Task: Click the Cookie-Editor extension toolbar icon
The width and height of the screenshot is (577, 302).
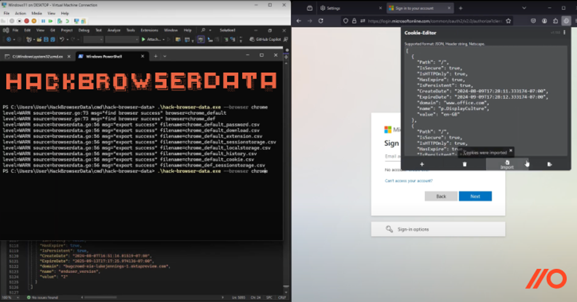Action: coord(566,21)
